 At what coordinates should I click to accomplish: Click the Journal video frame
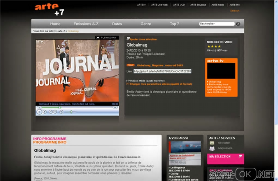(x=77, y=71)
